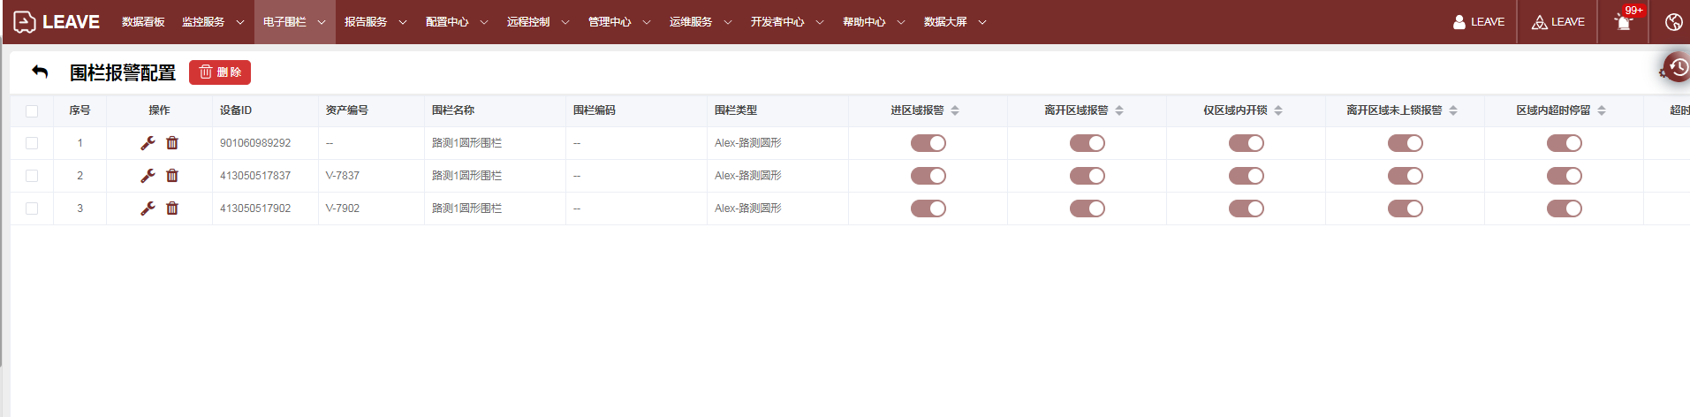1690x417 pixels.
Task: Click the wrench edit icon in row 1
Action: [148, 143]
